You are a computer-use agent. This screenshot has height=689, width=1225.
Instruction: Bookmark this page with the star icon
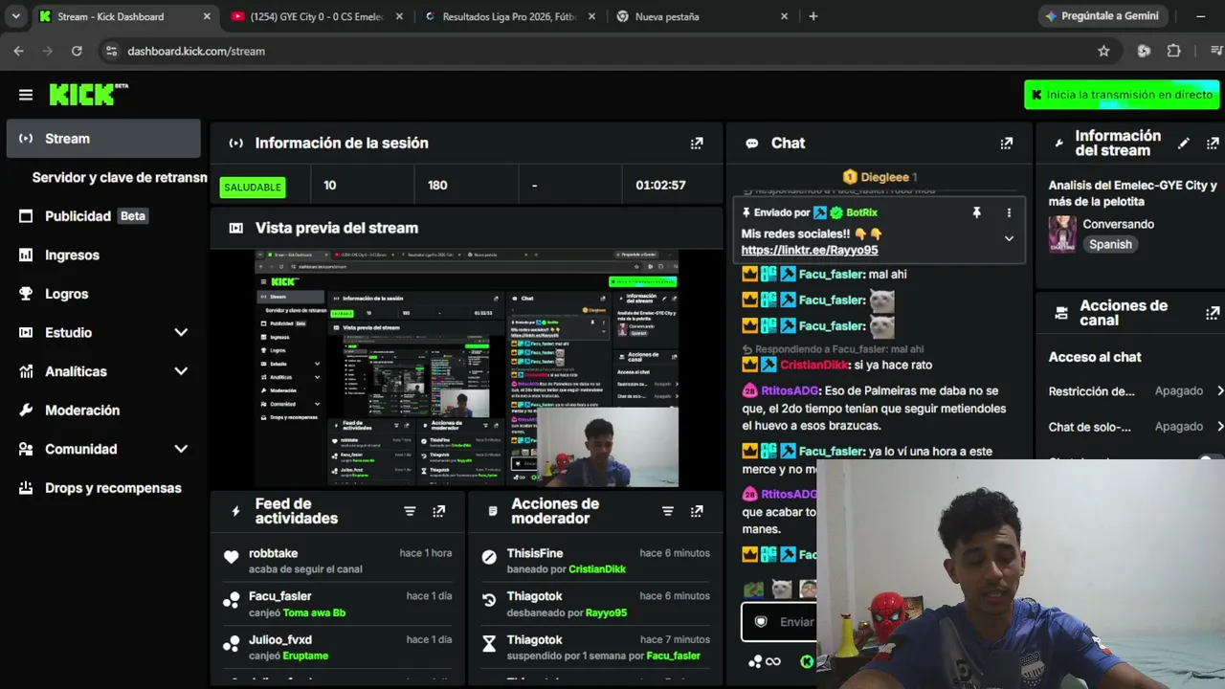pos(1103,51)
